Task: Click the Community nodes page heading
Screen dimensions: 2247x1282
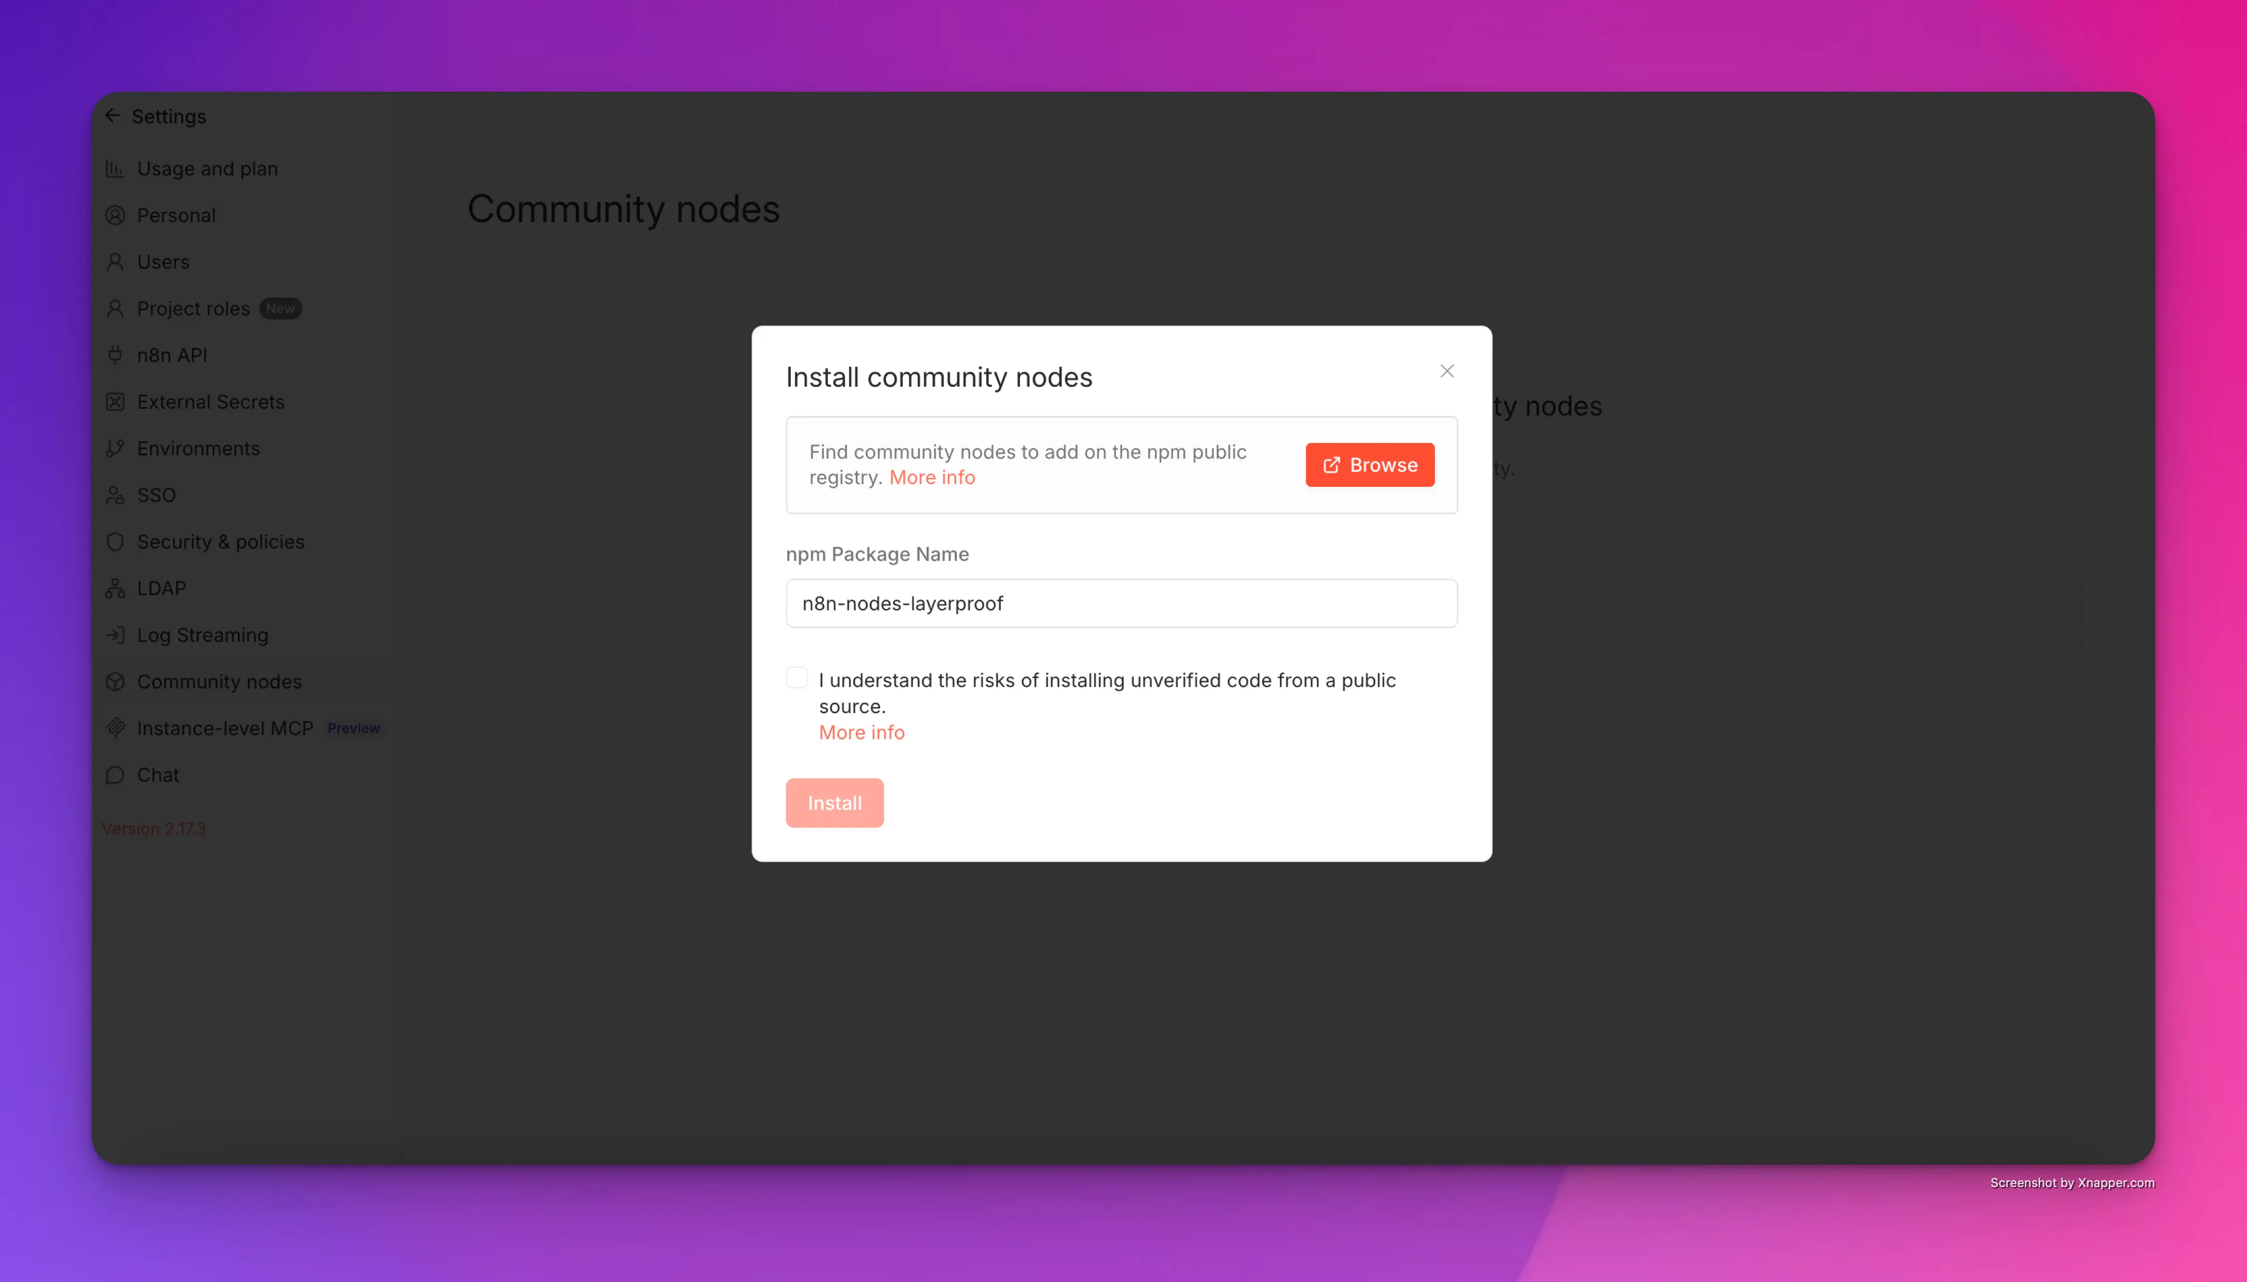Action: click(623, 209)
